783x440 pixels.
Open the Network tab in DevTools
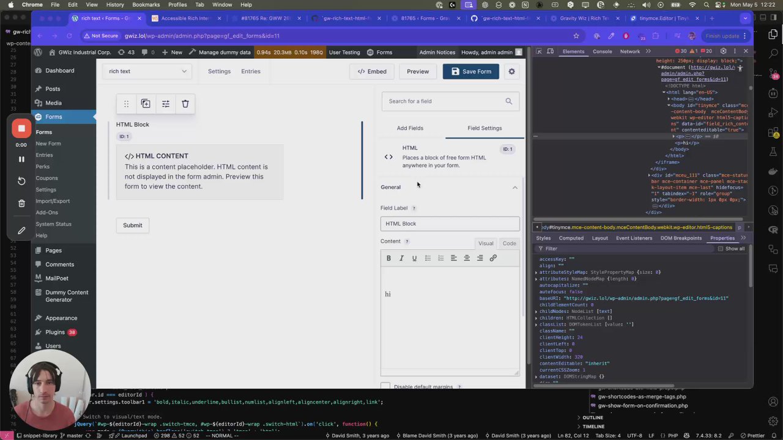(630, 51)
